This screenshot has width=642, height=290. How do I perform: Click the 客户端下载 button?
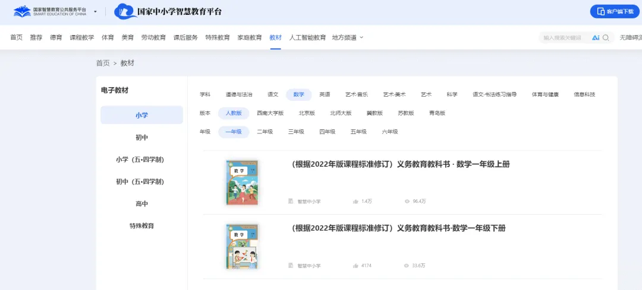pos(615,11)
